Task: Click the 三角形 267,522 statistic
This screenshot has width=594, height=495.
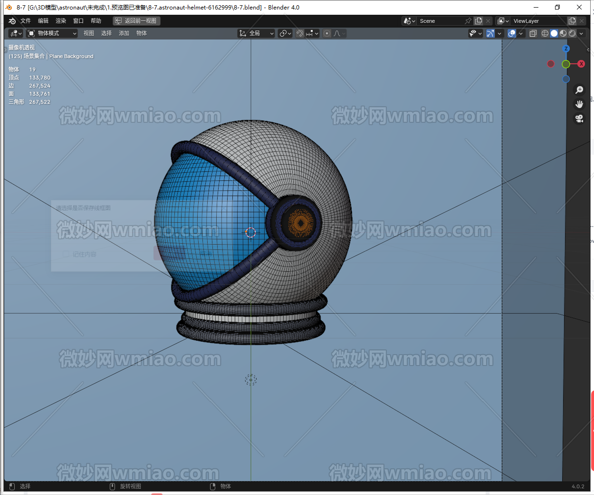Action: coord(29,102)
